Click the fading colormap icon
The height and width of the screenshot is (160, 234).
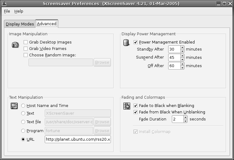coord(126,106)
